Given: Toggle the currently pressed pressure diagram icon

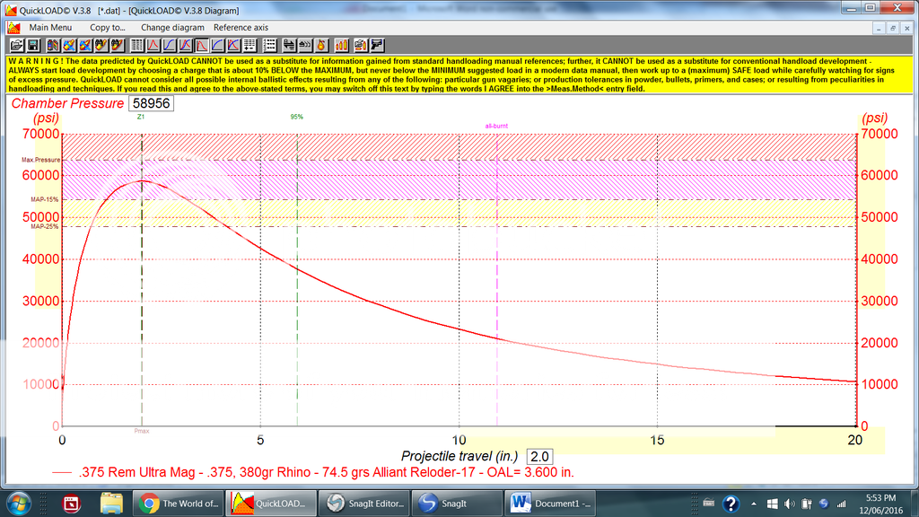Looking at the screenshot, I should 202,45.
